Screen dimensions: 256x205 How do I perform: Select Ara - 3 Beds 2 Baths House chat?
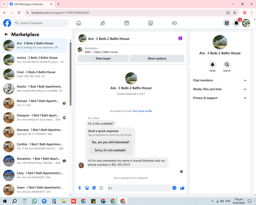point(35,45)
